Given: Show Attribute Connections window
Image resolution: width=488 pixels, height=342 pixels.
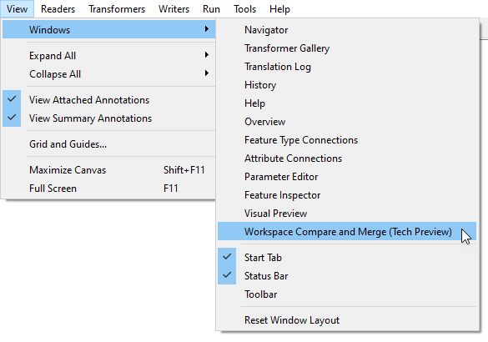Looking at the screenshot, I should [347, 158].
